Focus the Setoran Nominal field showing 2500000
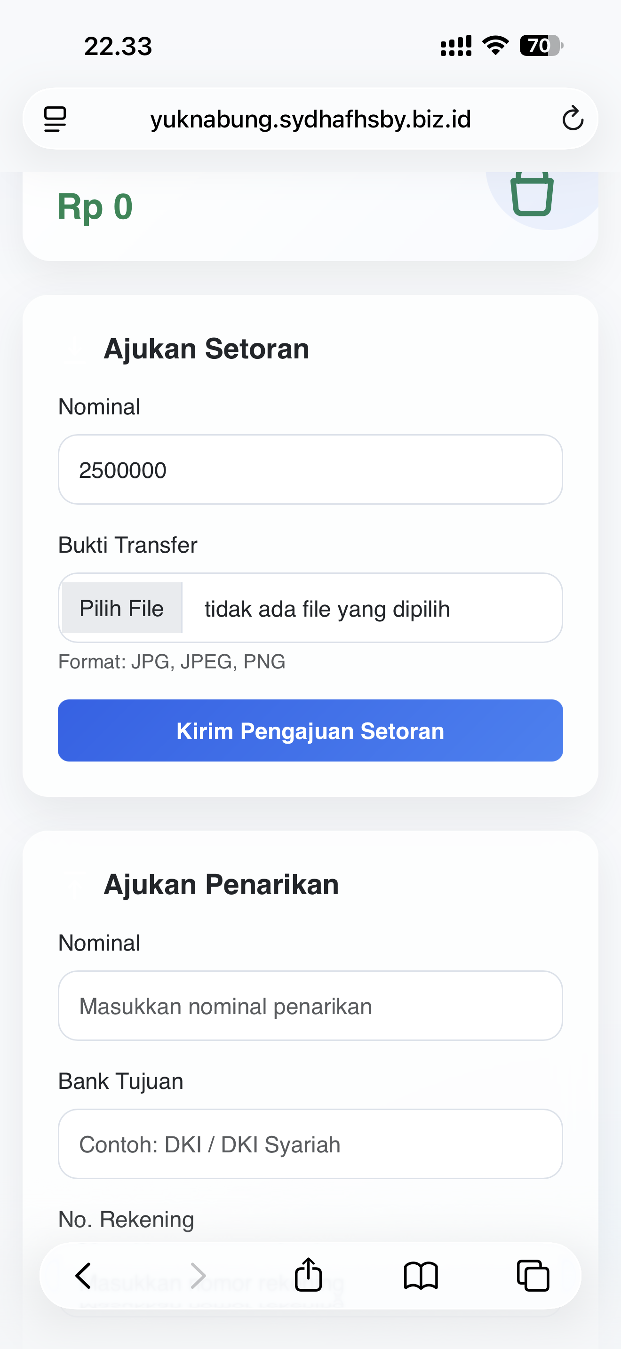Viewport: 621px width, 1349px height. click(x=310, y=470)
